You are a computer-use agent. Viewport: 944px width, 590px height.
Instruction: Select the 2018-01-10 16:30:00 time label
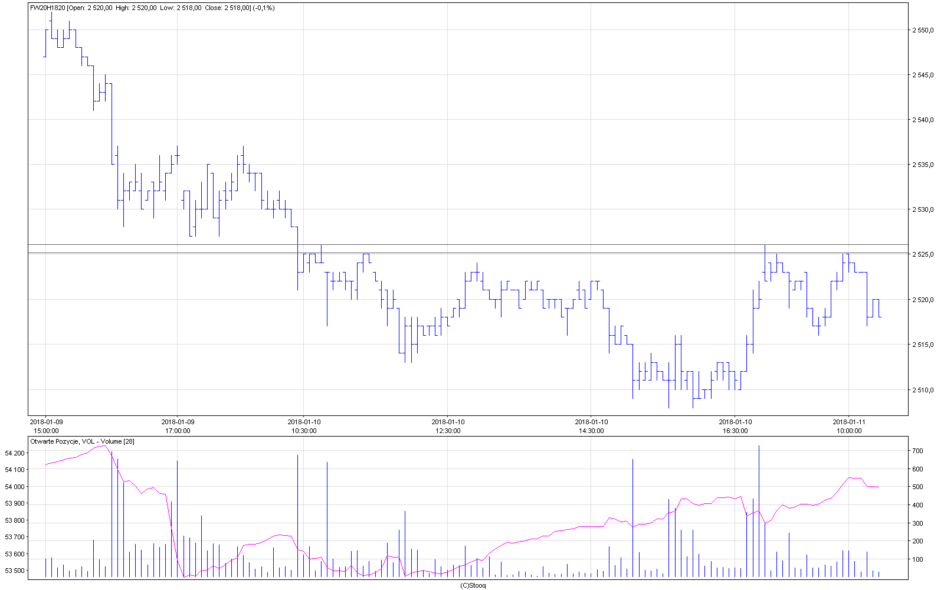click(735, 426)
